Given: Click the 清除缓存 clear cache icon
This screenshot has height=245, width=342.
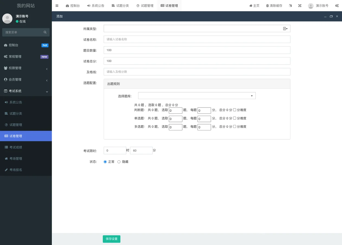Looking at the screenshot, I should [x=274, y=5].
